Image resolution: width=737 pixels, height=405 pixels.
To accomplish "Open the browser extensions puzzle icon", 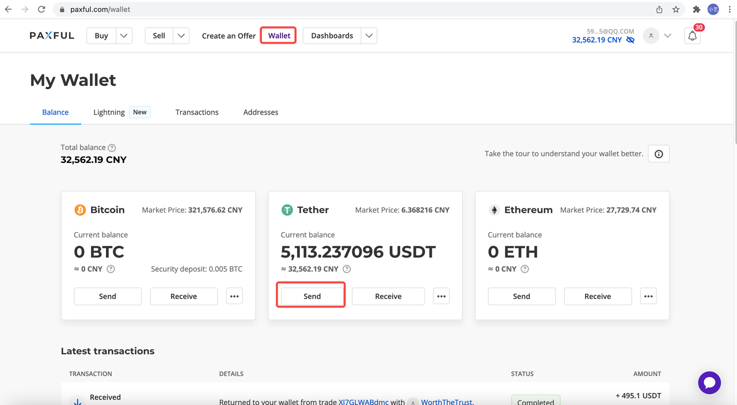I will tap(696, 9).
